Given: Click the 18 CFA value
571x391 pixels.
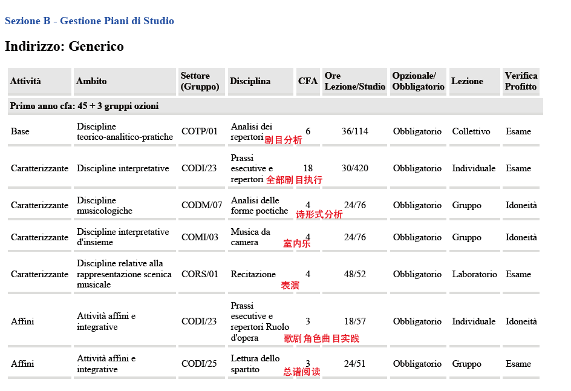Looking at the screenshot, I should coord(308,168).
